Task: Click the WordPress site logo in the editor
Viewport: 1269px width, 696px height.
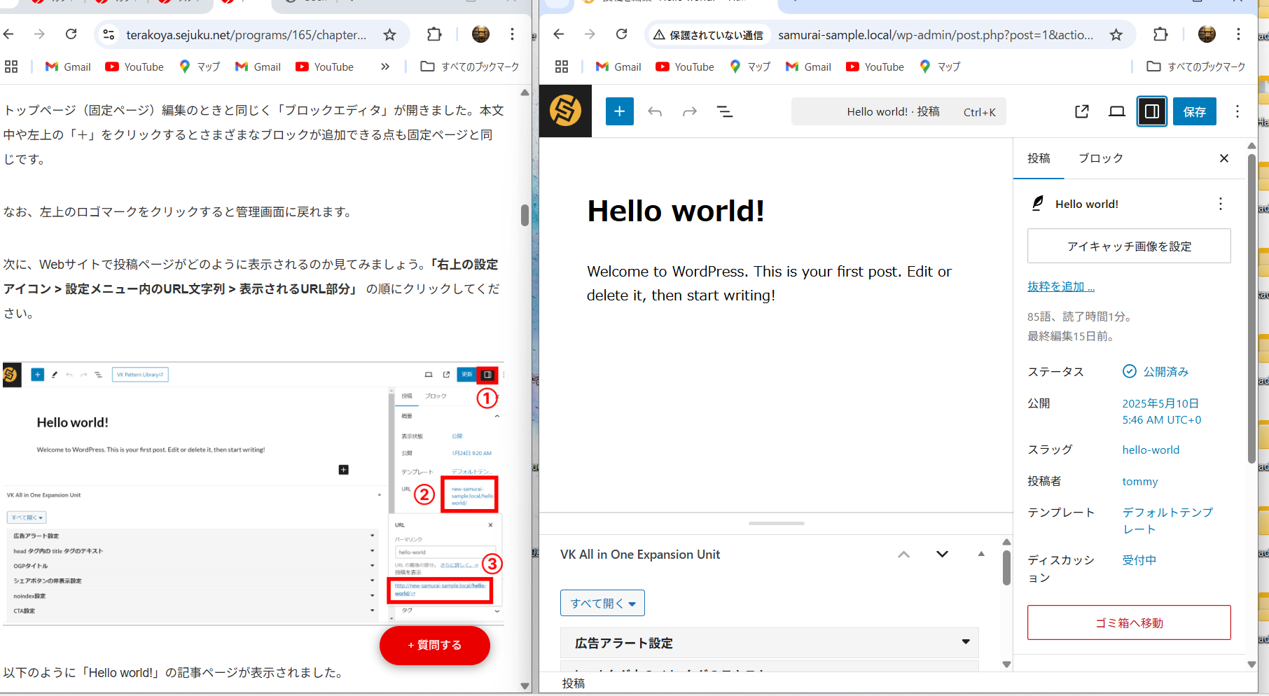Action: pos(565,111)
